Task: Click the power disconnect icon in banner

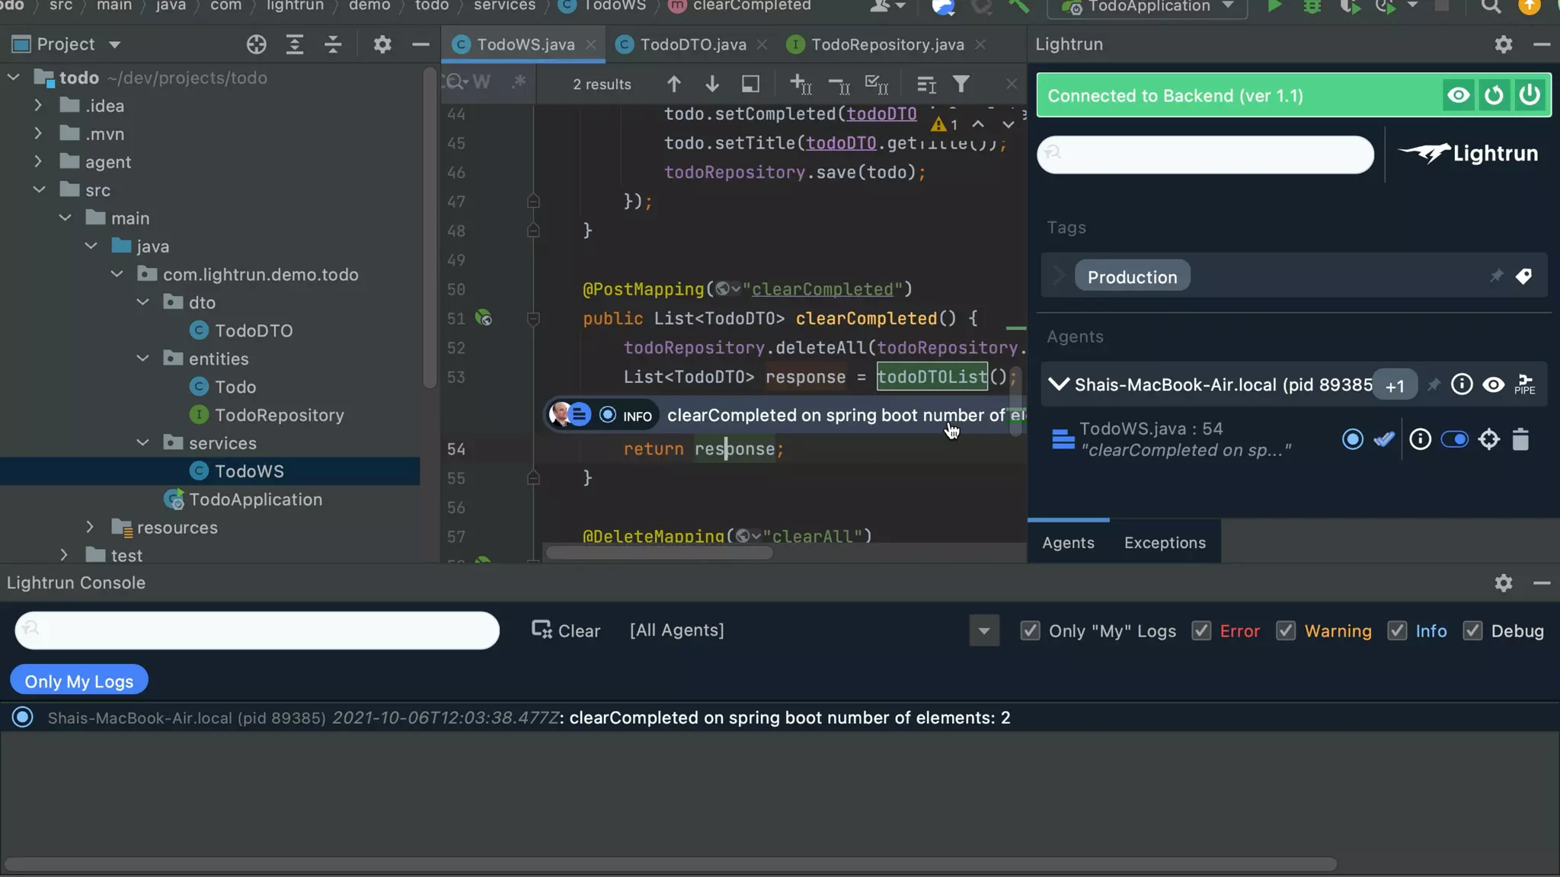Action: point(1530,95)
